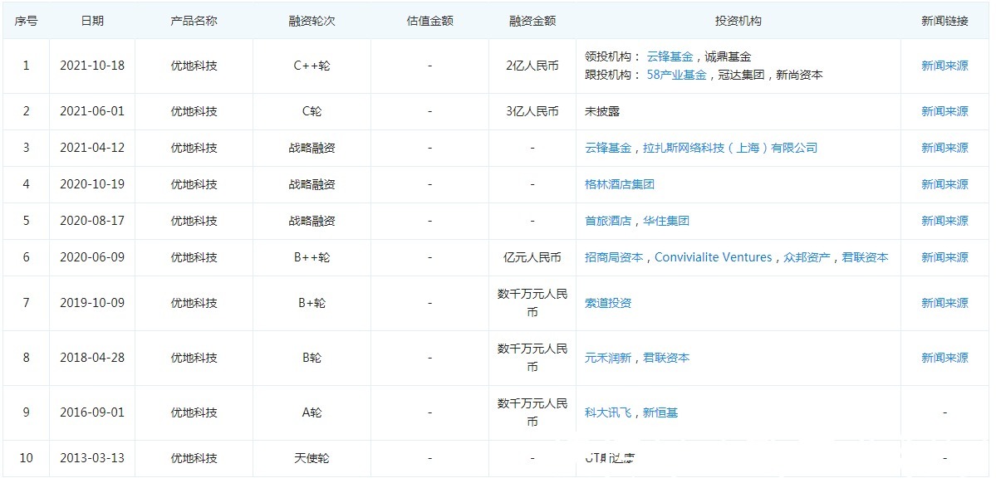Click the 日期 column header
This screenshot has height=483, width=996.
pyautogui.click(x=92, y=20)
